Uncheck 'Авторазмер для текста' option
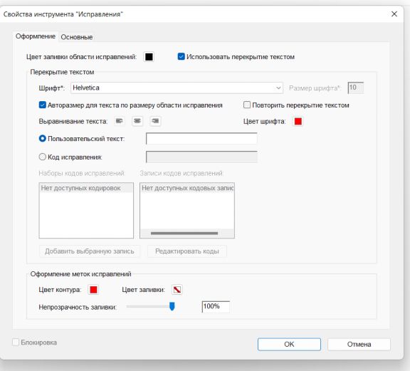The image size is (410, 371). click(43, 105)
